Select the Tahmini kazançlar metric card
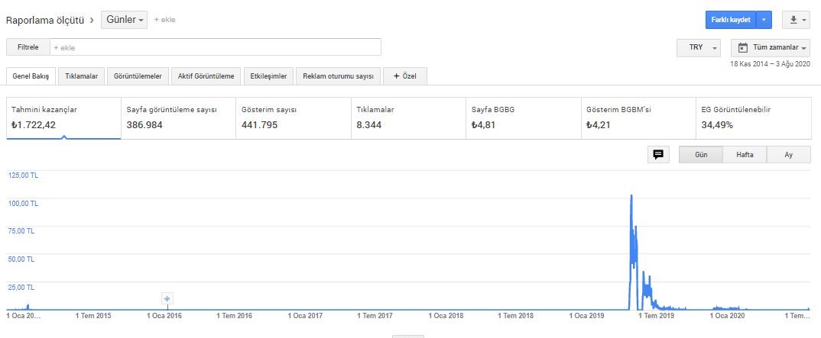821x338 pixels. (x=63, y=117)
